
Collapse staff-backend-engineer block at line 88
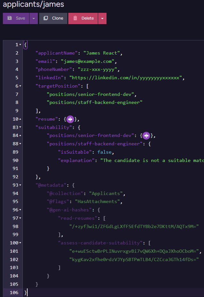click(20, 144)
